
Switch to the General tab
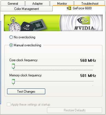(x=13, y=4)
